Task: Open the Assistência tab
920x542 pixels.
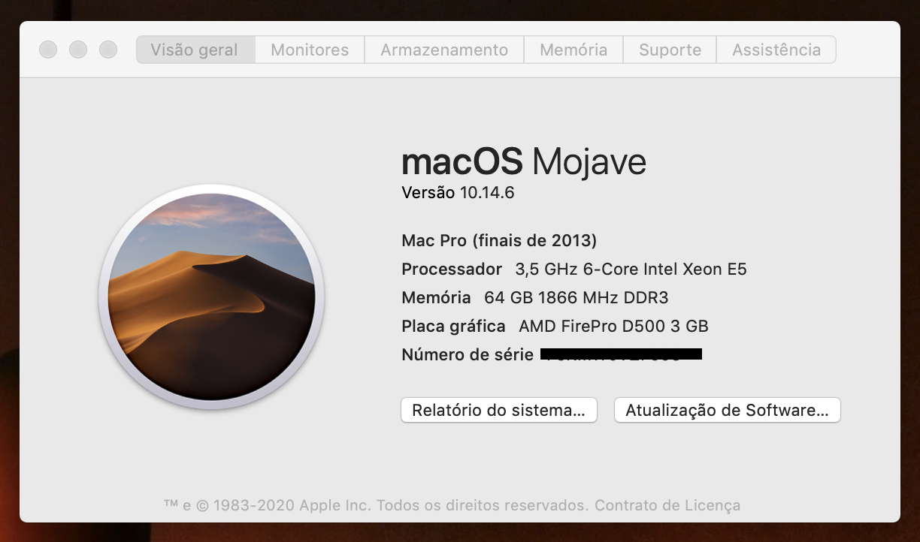Action: tap(776, 50)
